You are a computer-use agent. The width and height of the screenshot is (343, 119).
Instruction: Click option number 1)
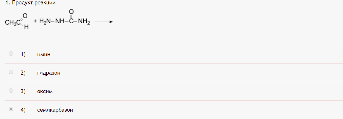[23, 54]
